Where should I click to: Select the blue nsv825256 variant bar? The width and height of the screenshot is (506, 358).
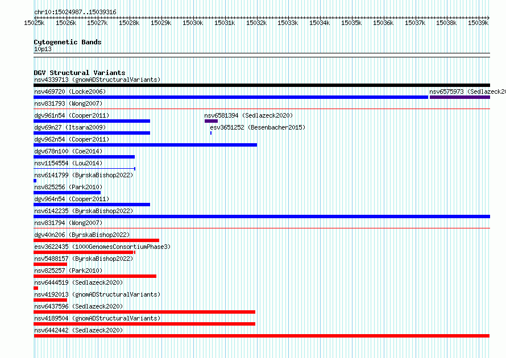tap(67, 193)
